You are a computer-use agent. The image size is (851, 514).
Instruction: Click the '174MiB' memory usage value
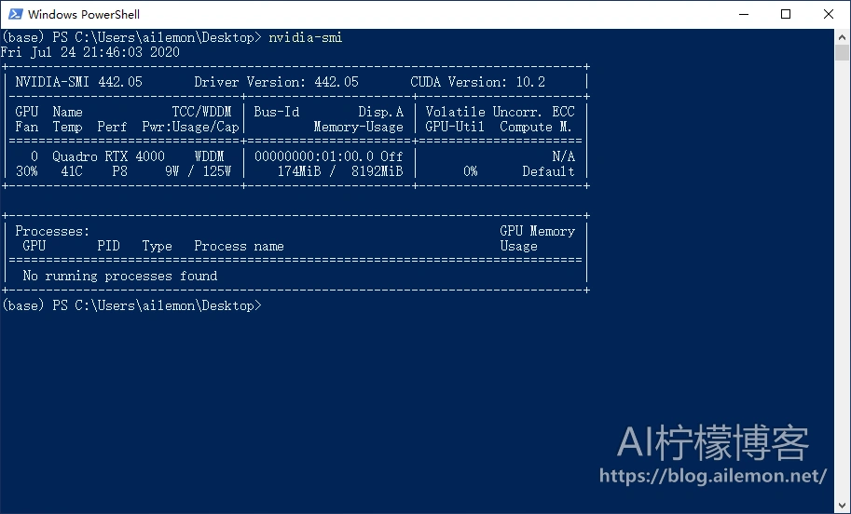299,171
